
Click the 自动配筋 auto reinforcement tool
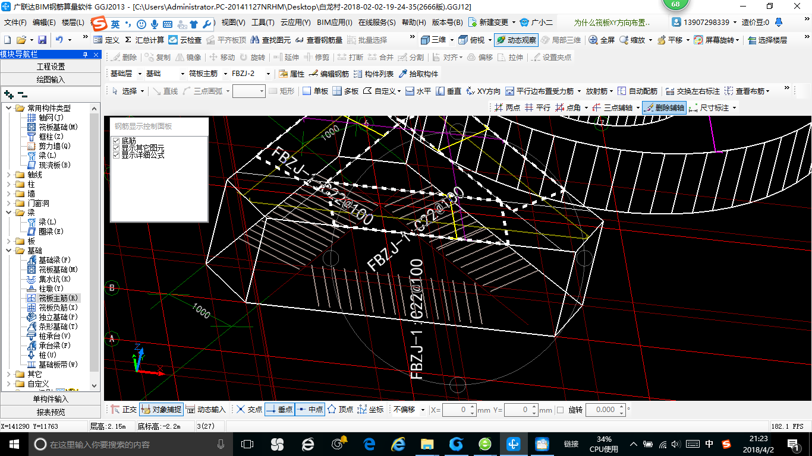(x=637, y=91)
